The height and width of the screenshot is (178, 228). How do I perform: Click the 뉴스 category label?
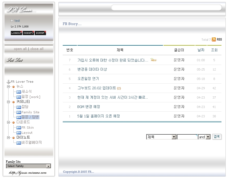(x=20, y=86)
